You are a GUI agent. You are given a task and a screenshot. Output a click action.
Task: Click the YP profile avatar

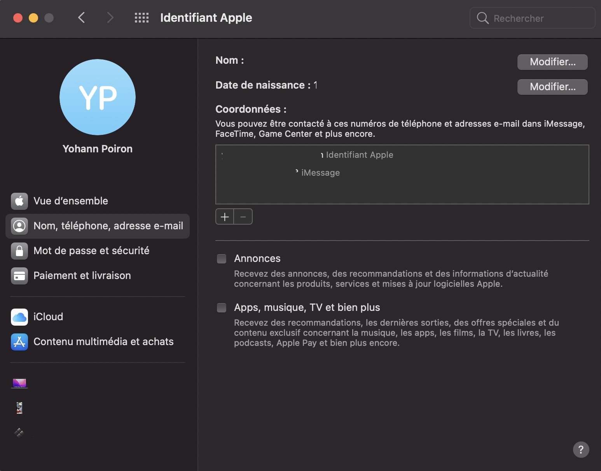[98, 97]
